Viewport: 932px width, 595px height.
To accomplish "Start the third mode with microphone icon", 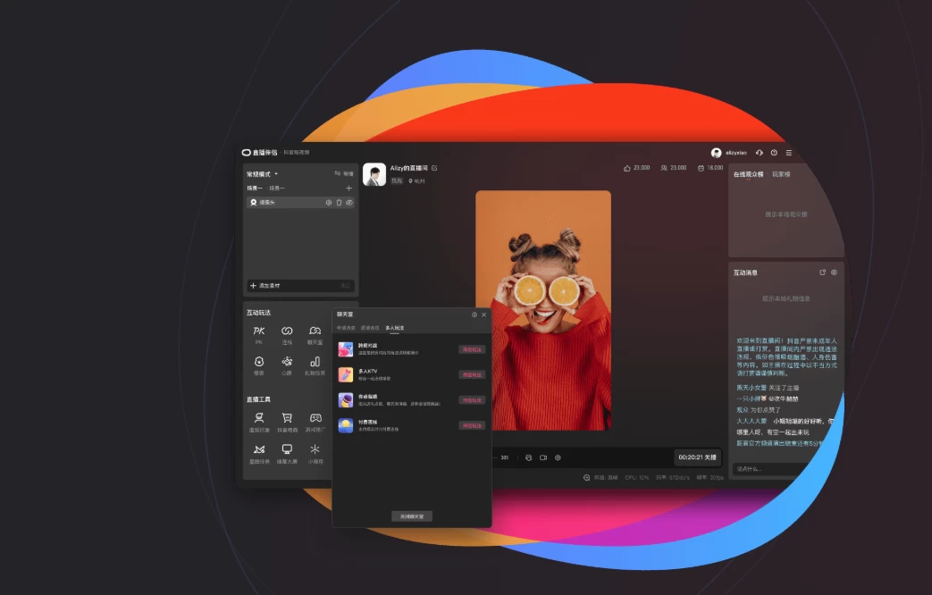I will pyautogui.click(x=472, y=400).
